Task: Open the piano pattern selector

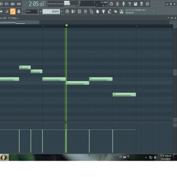Action: (x=51, y=11)
